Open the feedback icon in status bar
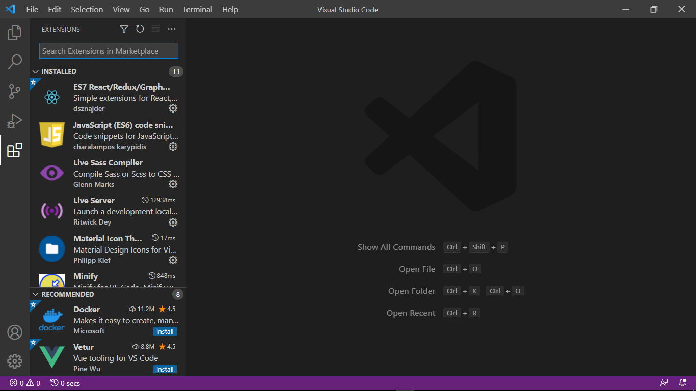Image resolution: width=696 pixels, height=391 pixels. pyautogui.click(x=664, y=383)
